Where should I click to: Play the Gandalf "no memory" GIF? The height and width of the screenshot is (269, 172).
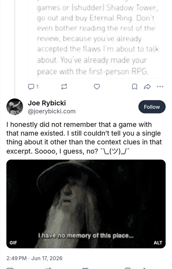click(86, 204)
